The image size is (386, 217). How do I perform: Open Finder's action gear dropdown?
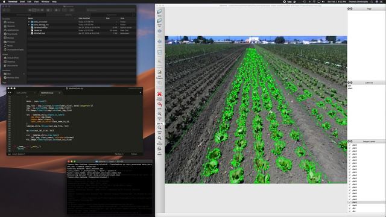(x=57, y=10)
